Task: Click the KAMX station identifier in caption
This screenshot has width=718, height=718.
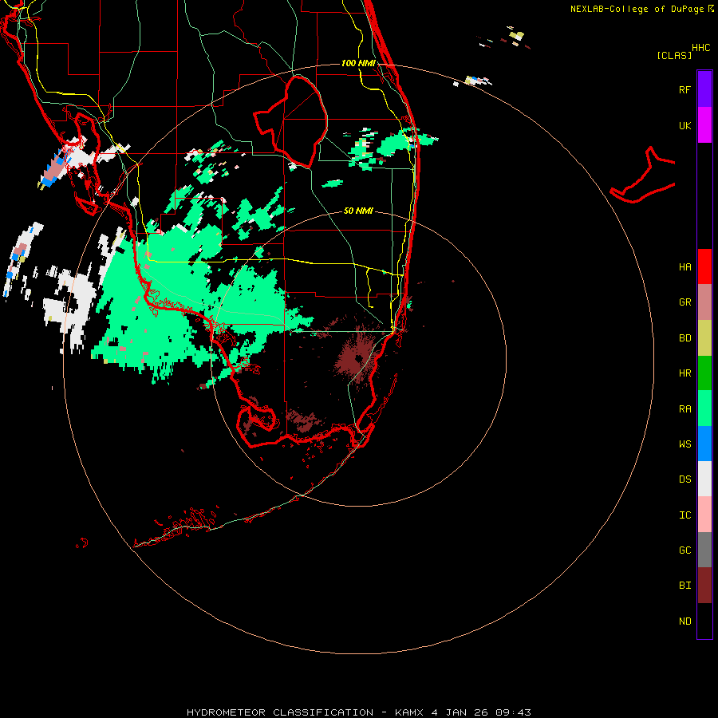Action: (410, 712)
